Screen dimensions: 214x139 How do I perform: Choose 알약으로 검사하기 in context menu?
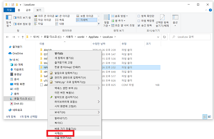point(75,97)
